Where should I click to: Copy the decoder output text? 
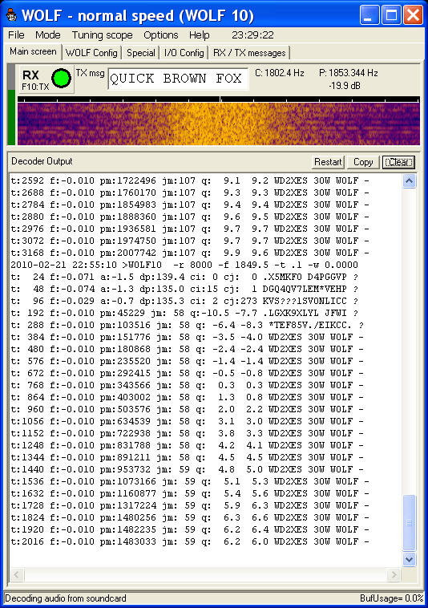point(363,162)
